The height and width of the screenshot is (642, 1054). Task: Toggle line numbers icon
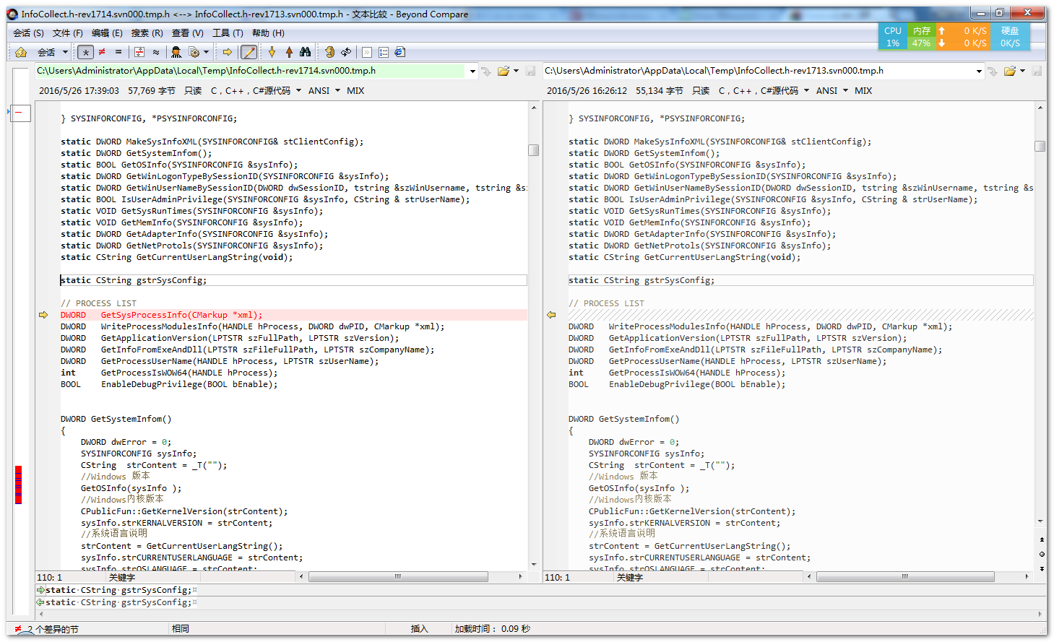click(x=384, y=52)
